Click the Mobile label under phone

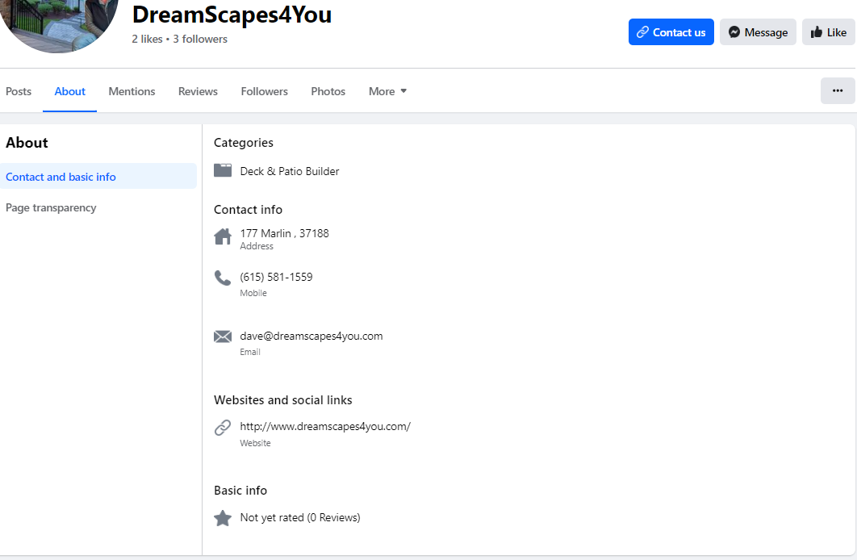pyautogui.click(x=253, y=293)
